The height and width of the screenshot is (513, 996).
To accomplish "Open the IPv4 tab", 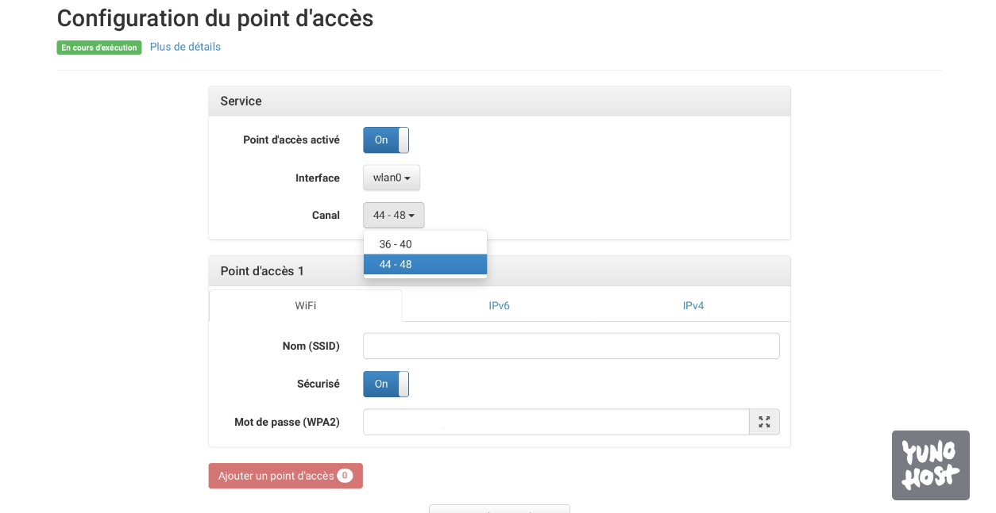I will (x=693, y=306).
